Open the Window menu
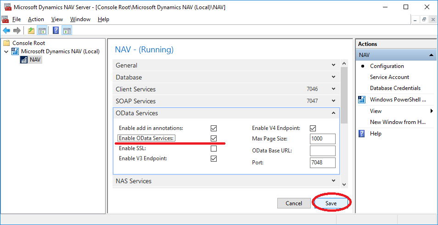 80,19
